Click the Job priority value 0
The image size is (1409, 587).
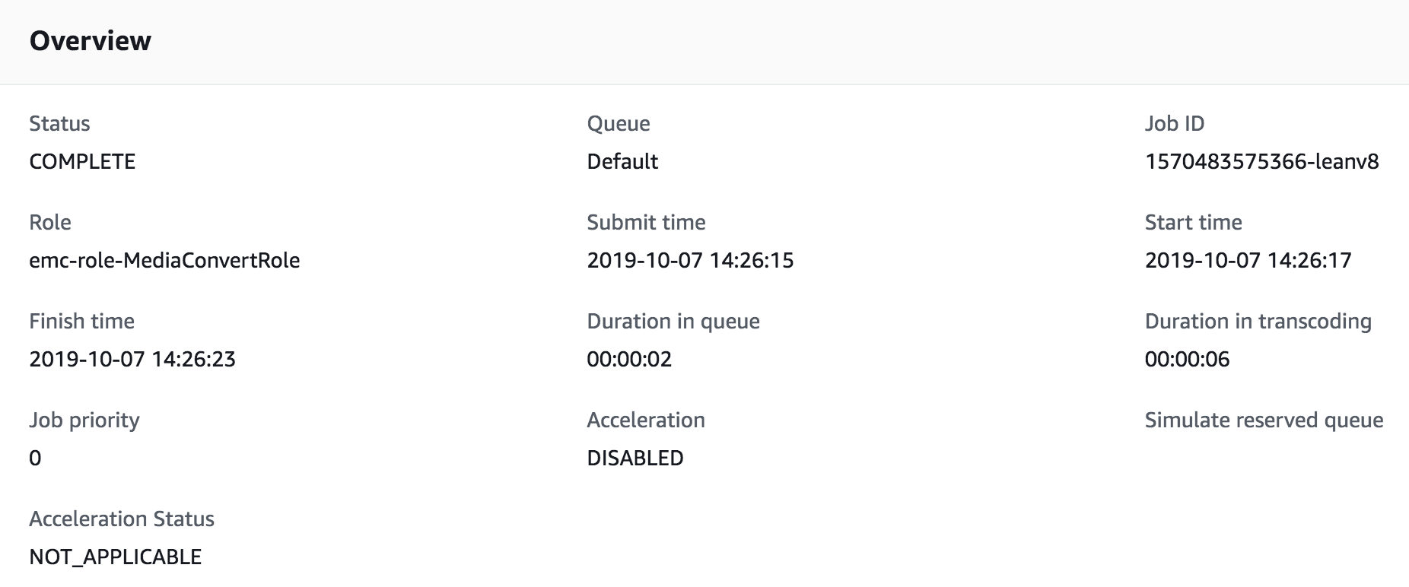pos(35,458)
